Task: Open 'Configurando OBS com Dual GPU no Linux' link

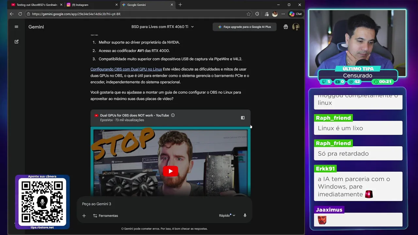Action: pos(126,69)
